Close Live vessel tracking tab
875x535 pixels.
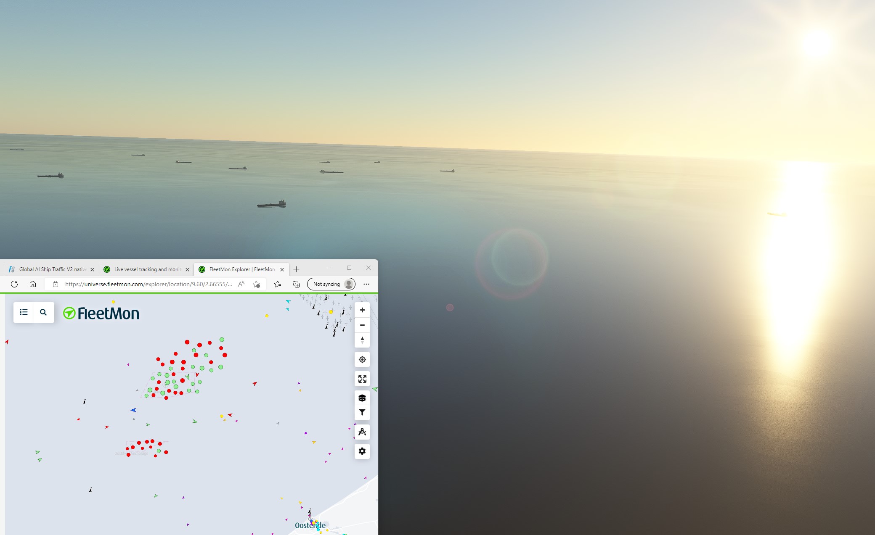(188, 270)
